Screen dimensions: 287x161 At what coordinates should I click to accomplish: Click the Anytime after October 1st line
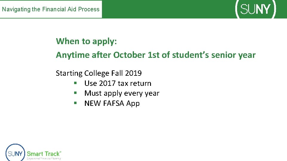tap(155, 55)
